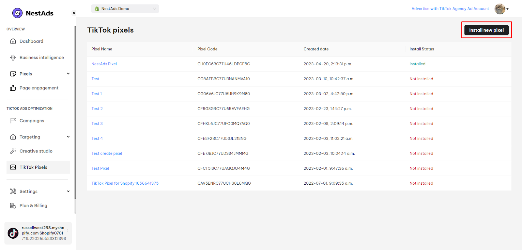Viewport: 522px width, 250px height.
Task: Click the Creative studio magic wand icon
Action: pos(13,151)
